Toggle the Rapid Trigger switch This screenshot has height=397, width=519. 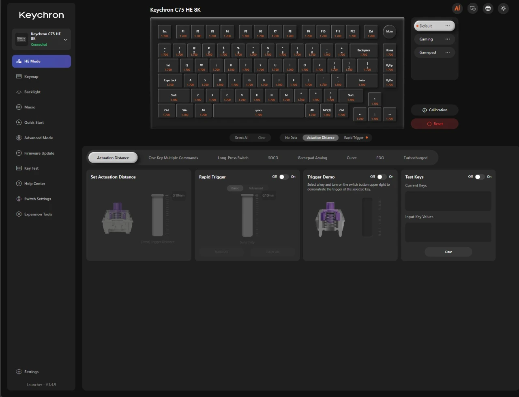(x=284, y=177)
